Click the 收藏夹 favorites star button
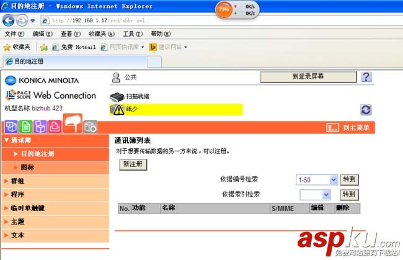Viewport: 403px width, 260px height. pos(17,47)
